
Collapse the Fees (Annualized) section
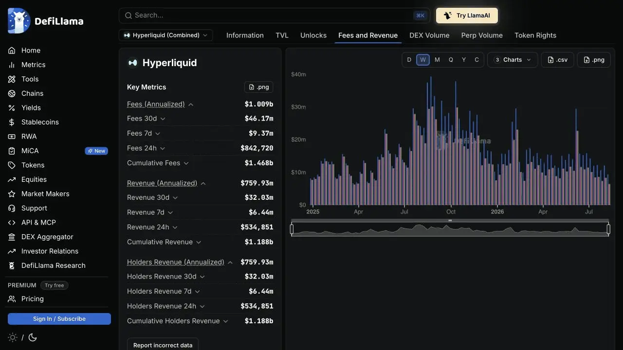(x=191, y=105)
